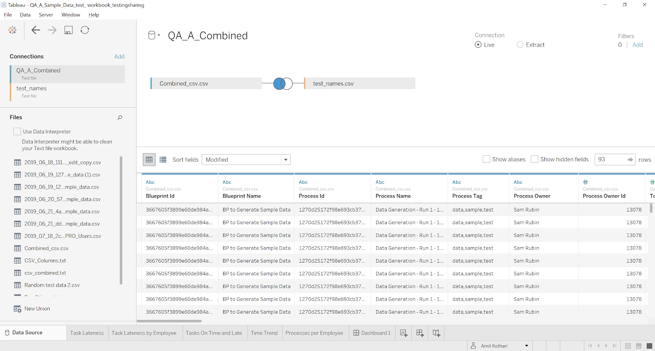Open the File menu
This screenshot has height=351, width=655.
pos(8,15)
